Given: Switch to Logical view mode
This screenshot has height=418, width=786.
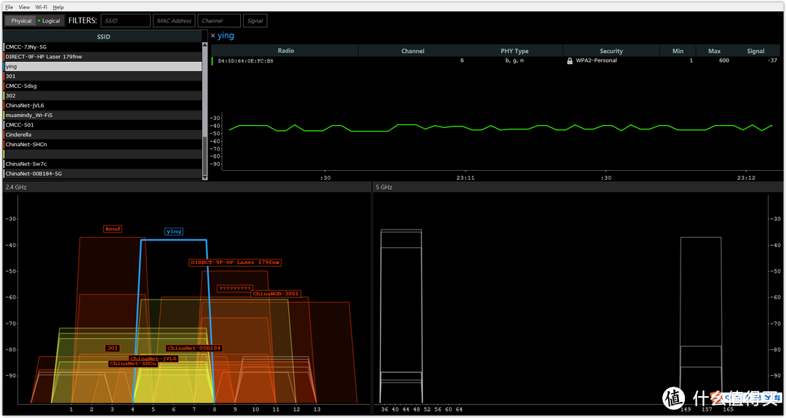Looking at the screenshot, I should coord(51,21).
